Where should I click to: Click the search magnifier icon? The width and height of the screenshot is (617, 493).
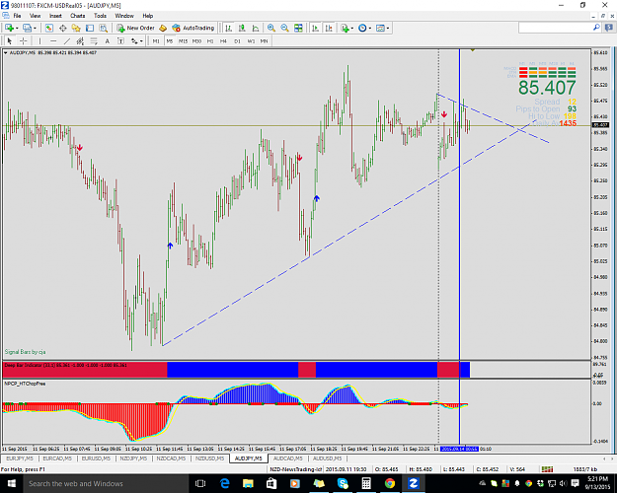point(596,28)
